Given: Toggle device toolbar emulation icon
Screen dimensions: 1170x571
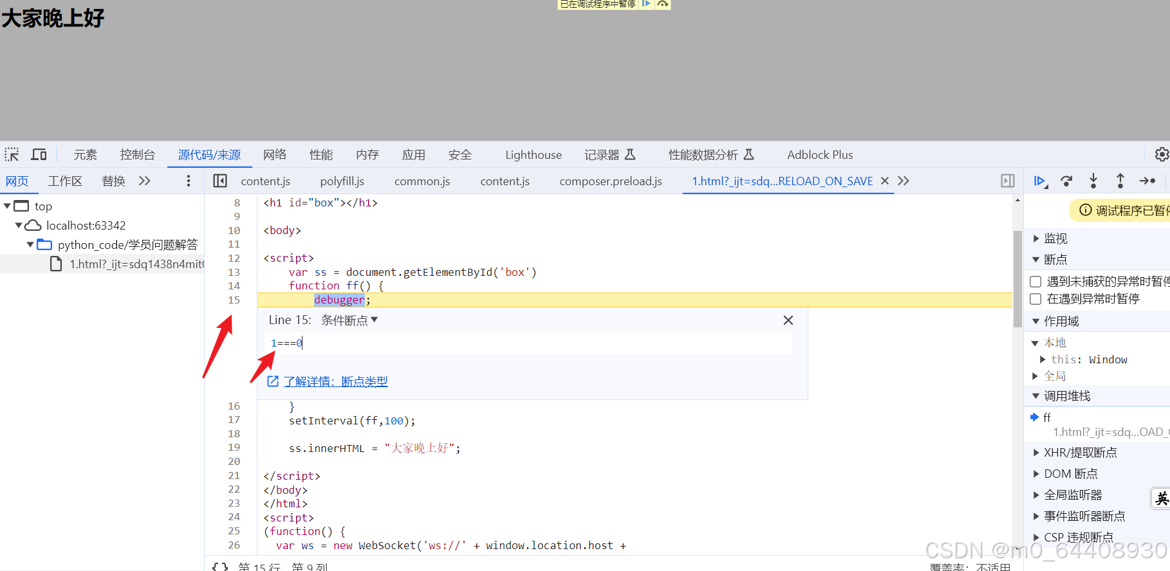Looking at the screenshot, I should 39,154.
